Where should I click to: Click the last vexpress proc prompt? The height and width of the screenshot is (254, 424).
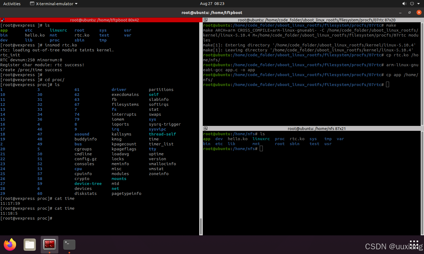point(26,218)
